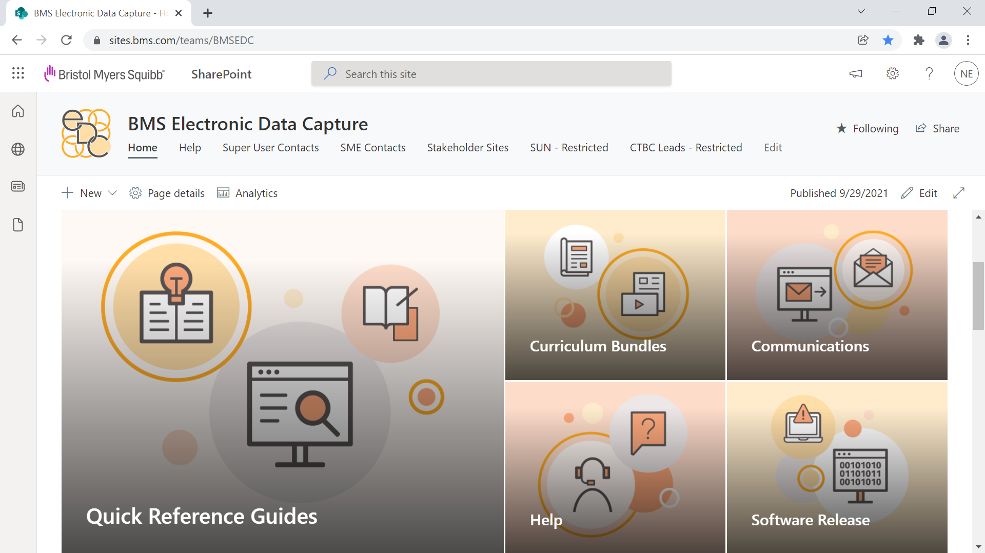Open the news icon in left rail

coord(18,186)
